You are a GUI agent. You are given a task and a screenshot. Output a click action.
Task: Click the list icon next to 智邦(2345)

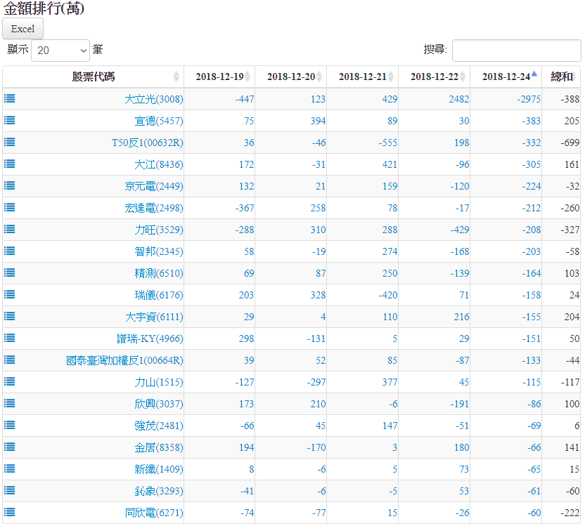(10, 251)
